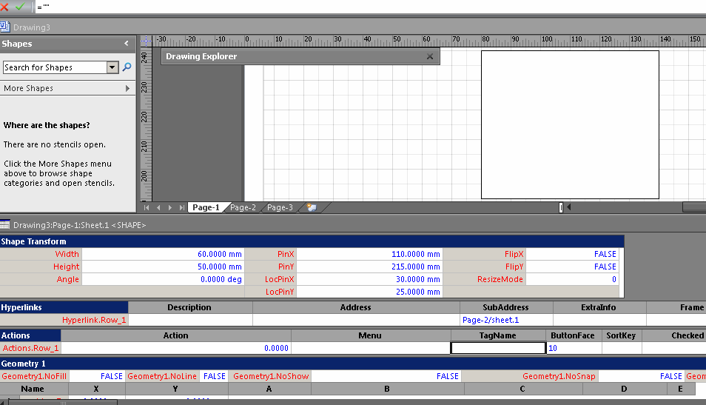Open the Search for Shapes dropdown
Screen dimensions: 706x405
click(x=112, y=67)
